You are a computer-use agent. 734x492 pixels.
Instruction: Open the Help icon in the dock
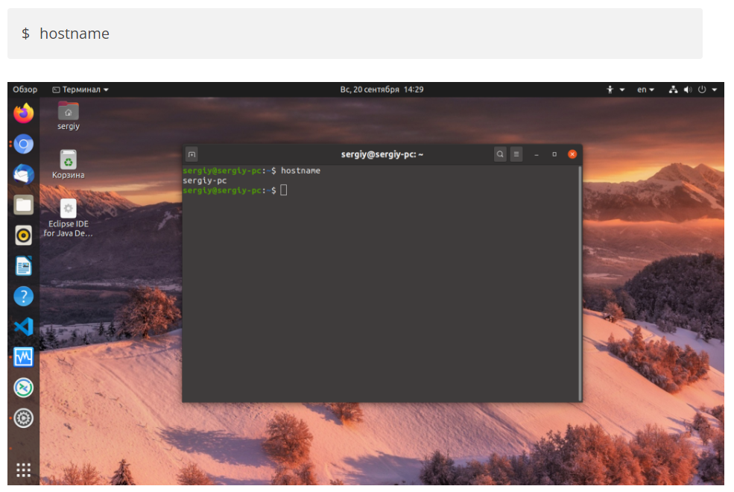24,296
